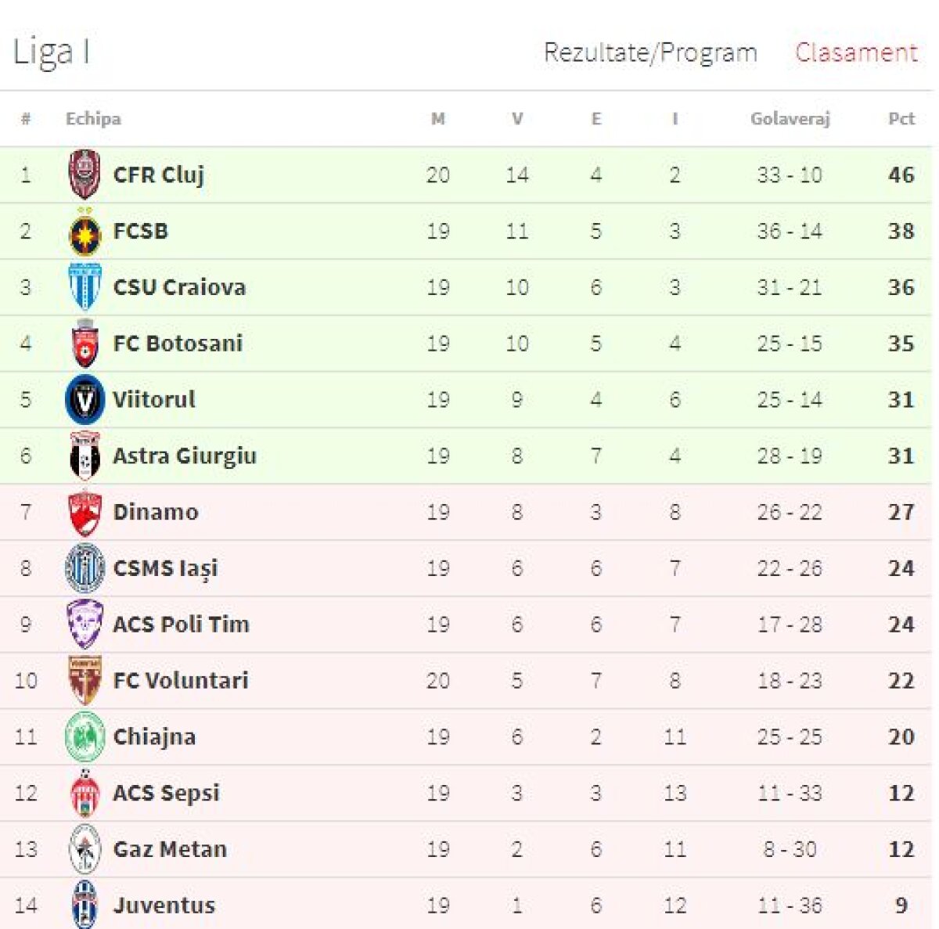This screenshot has width=939, height=929.
Task: Sort the table by Pct column
Action: (x=901, y=120)
